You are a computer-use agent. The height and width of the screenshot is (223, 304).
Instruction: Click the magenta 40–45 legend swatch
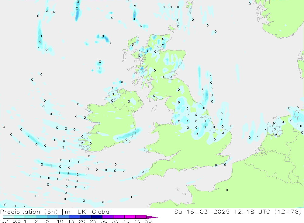pyautogui.click(x=130, y=217)
